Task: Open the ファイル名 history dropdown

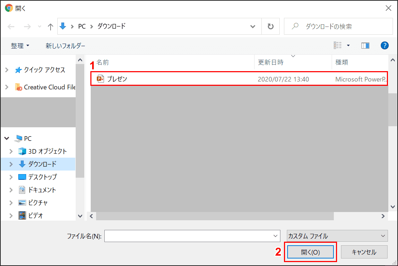Action: coord(275,236)
